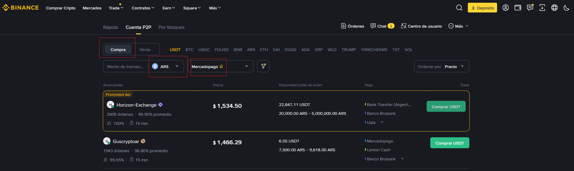Screen dimensions: 574x171
Task: Click the Binance logo
Action: [20, 8]
